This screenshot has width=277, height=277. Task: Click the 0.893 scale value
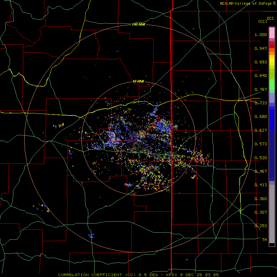point(261,62)
